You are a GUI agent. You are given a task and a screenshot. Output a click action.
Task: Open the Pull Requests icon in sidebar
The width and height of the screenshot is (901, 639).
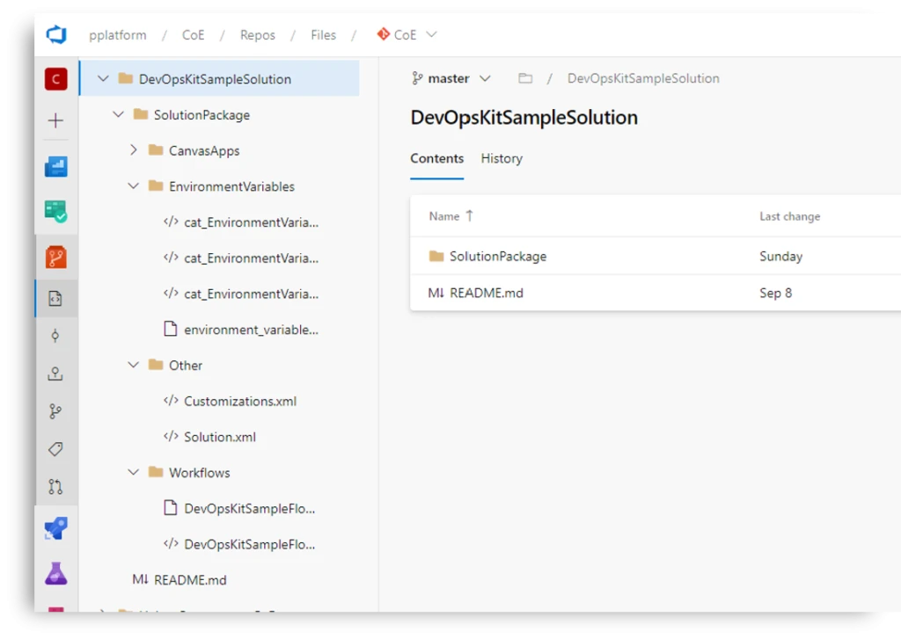(56, 486)
